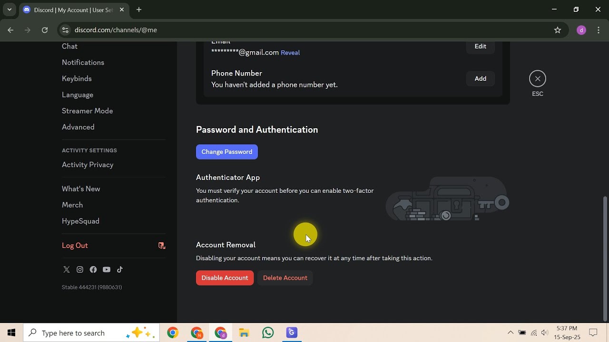Close settings with the ESC X icon

[x=538, y=79]
